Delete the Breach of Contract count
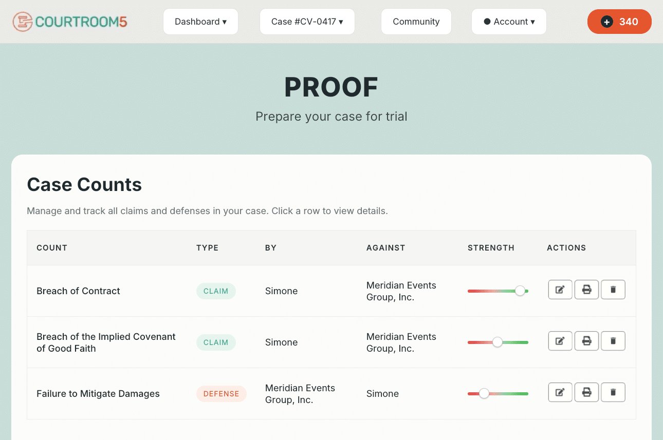This screenshot has width=663, height=440. tap(613, 290)
